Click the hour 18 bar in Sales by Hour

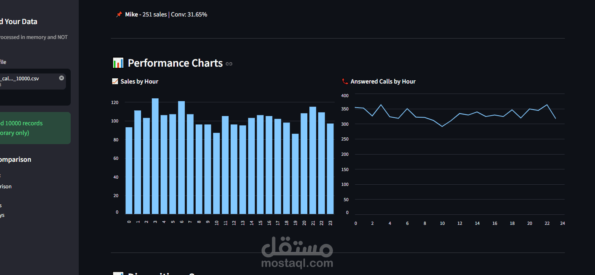pyautogui.click(x=286, y=168)
